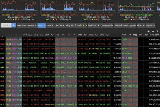160x107 pixels.
Task: Open the Lô lẻ dropdown
Action: (x=141, y=25)
